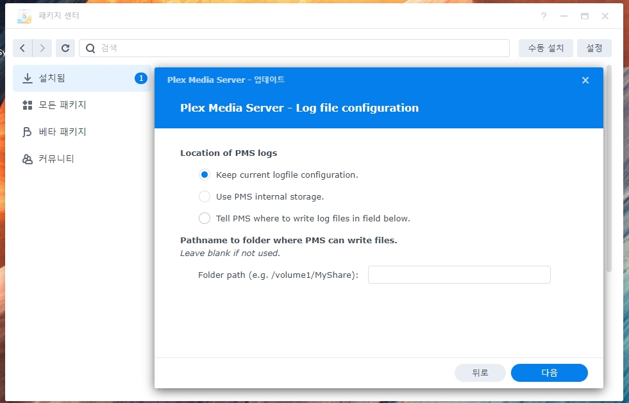Select Tell PMS where to write log files

point(204,218)
